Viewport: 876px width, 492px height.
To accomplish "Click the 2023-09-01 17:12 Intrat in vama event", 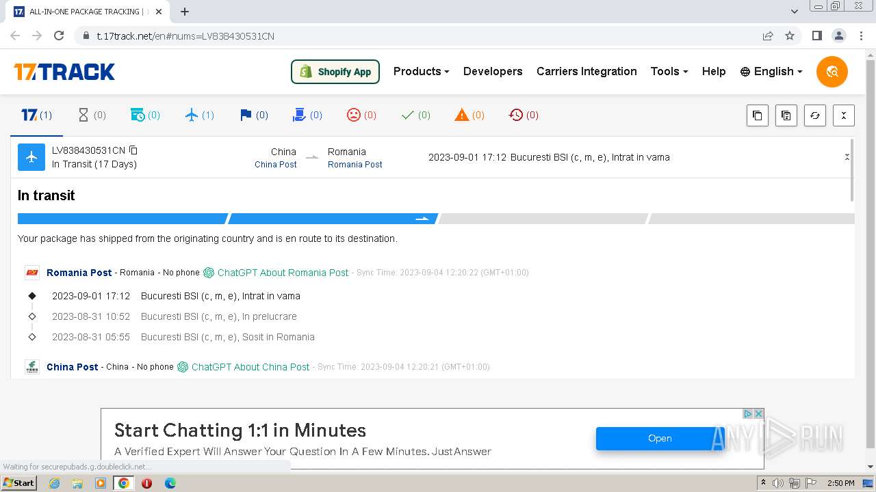I will (x=176, y=296).
